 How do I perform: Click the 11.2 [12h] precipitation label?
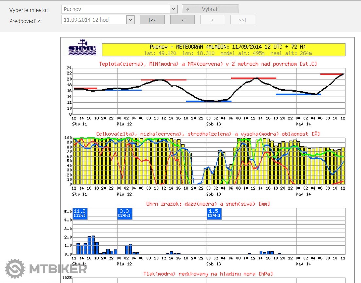[80, 213]
